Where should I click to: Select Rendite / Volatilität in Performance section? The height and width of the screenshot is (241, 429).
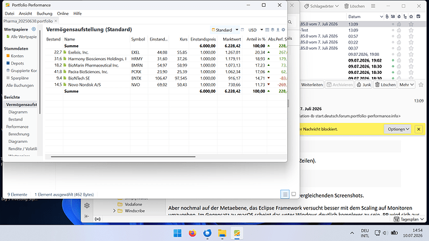pos(22,148)
